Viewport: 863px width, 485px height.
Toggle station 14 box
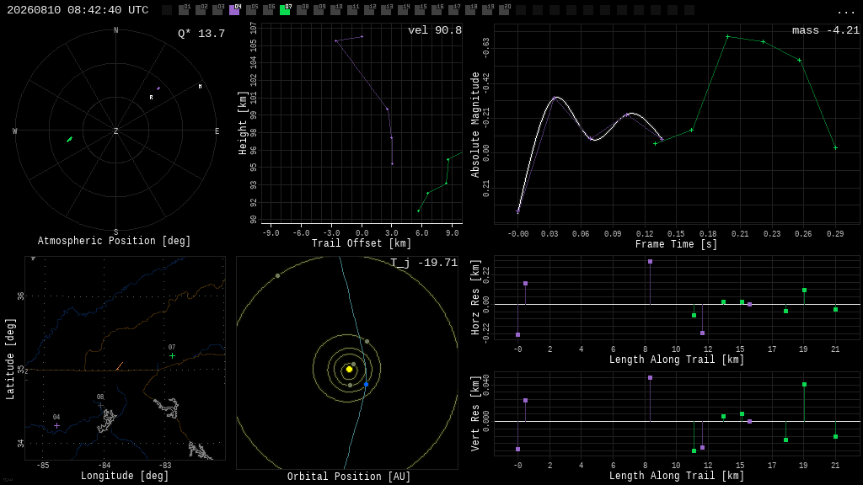point(402,10)
